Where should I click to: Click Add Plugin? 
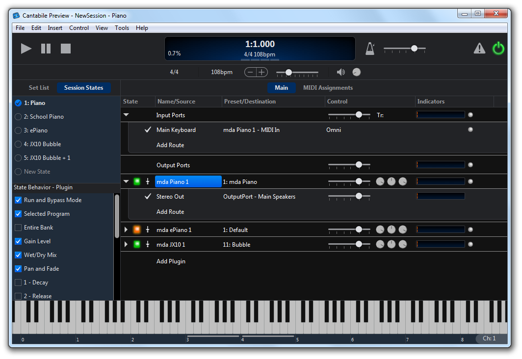tap(171, 261)
